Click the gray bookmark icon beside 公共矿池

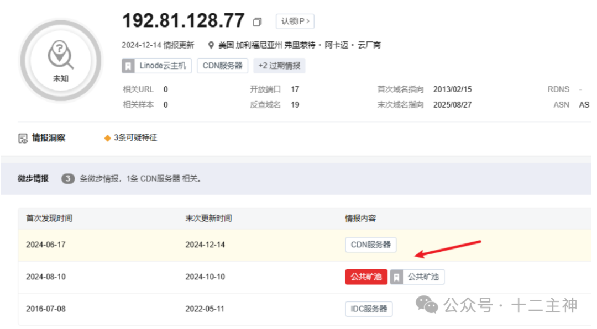(396, 277)
